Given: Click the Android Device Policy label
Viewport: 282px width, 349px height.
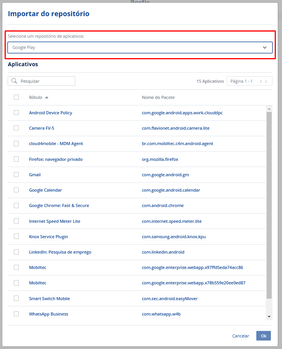Looking at the screenshot, I should coord(51,113).
